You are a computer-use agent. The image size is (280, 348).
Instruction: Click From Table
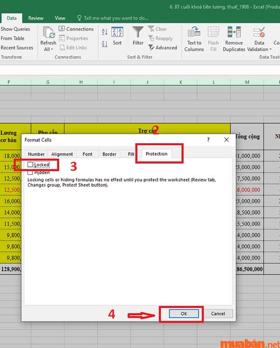(12, 38)
